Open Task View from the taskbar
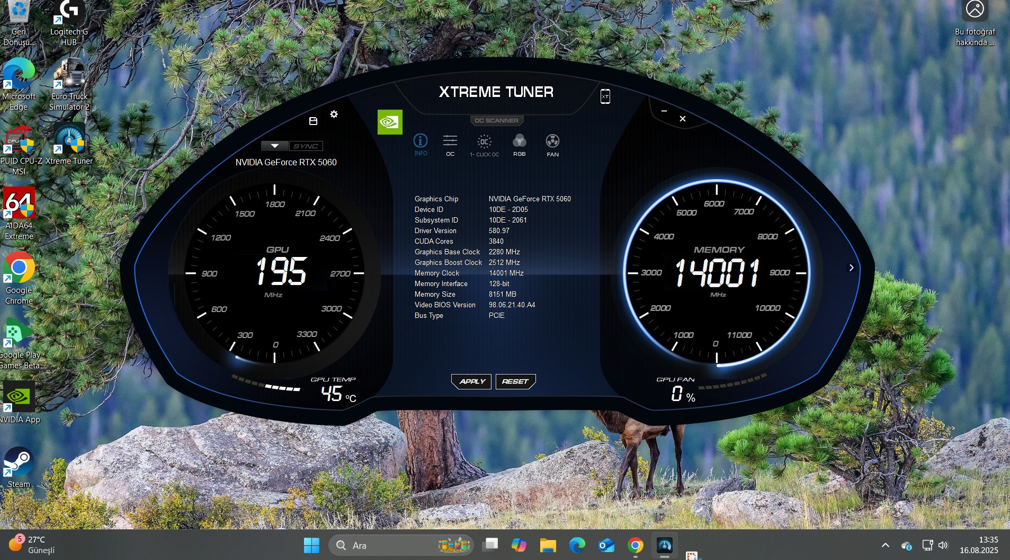The height and width of the screenshot is (560, 1010). pyautogui.click(x=491, y=545)
